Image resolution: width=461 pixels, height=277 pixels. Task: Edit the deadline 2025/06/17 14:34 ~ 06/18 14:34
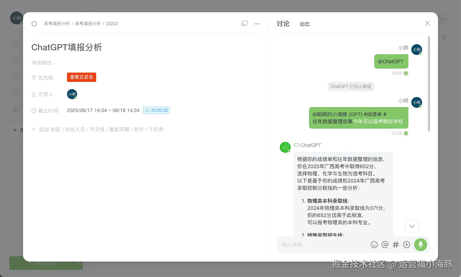[103, 110]
